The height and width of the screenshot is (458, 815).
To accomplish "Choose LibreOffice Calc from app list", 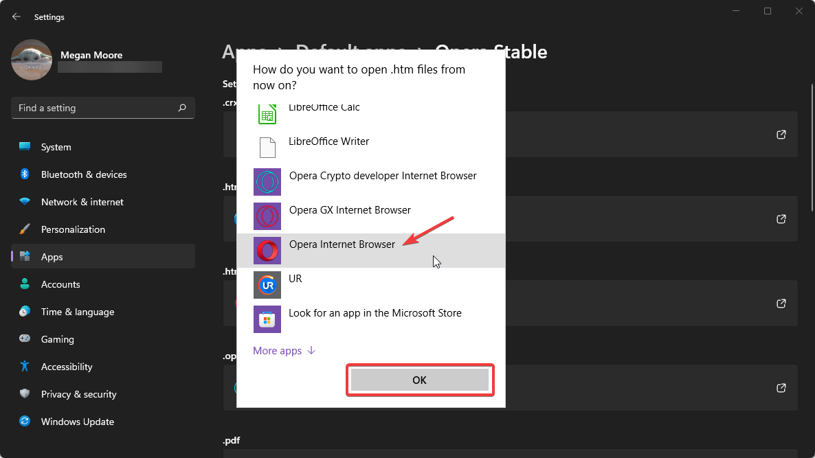I will tap(371, 113).
